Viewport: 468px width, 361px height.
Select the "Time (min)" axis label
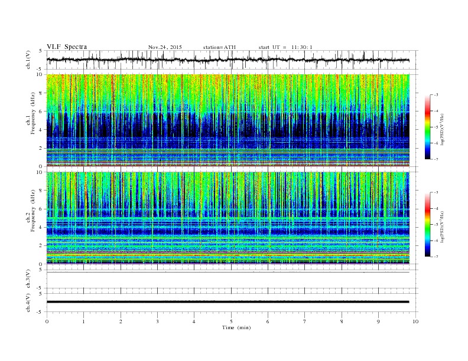pos(236,327)
